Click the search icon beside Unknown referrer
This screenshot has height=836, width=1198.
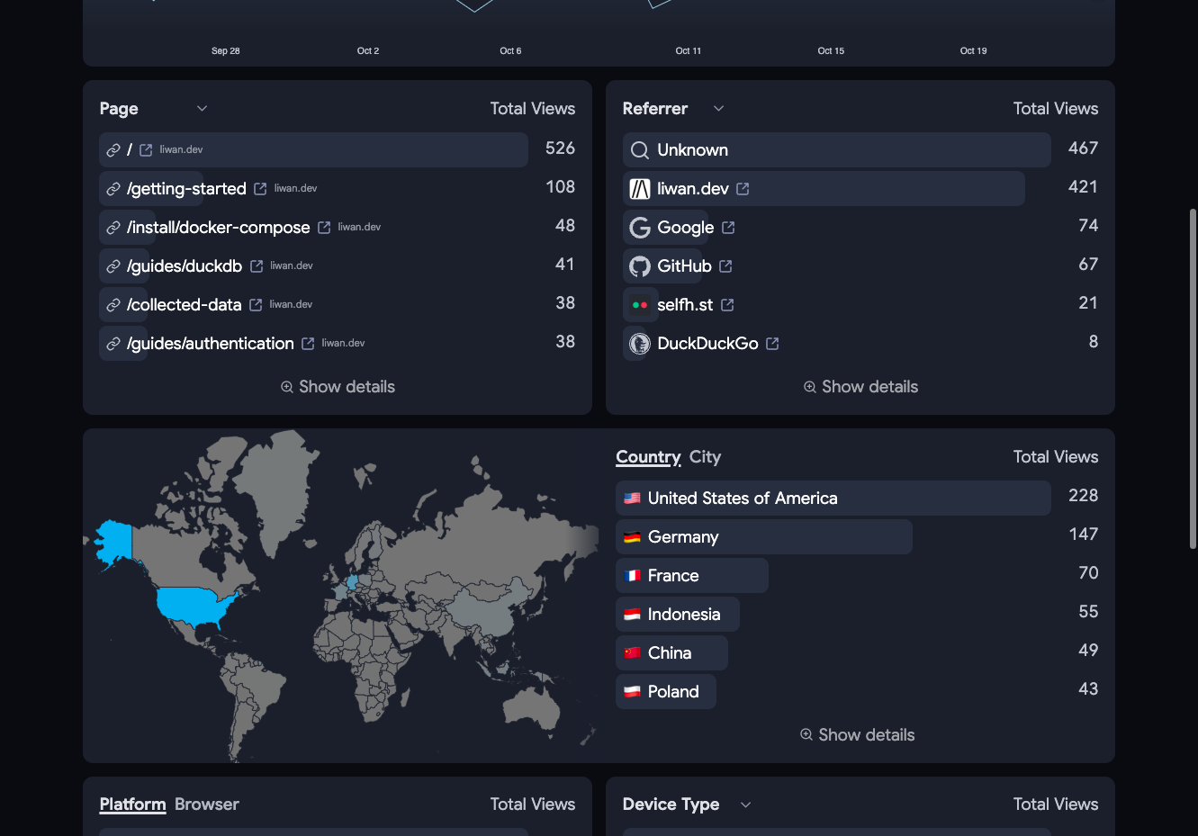click(640, 150)
